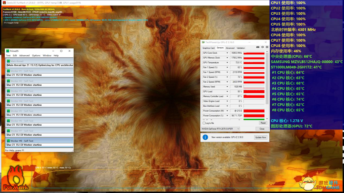Viewport: 344px width, 193px height.
Task: Open the Options menu in Prime95
Action: click(36, 55)
